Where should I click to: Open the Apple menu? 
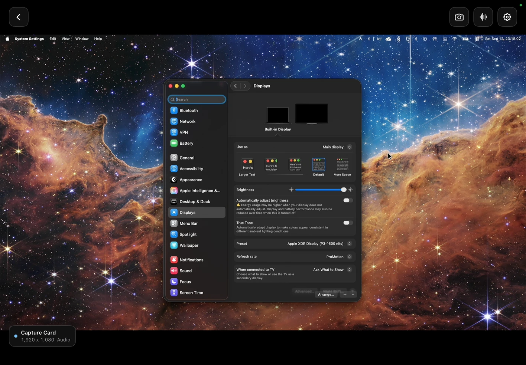click(7, 39)
